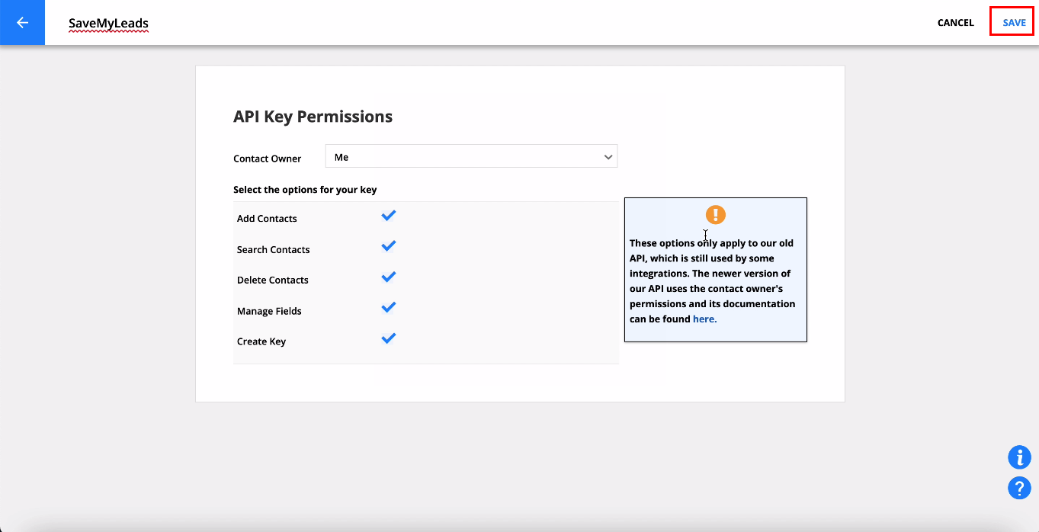Open the Contact Owner dropdown
Viewport: 1039px width, 532px height.
(x=471, y=157)
